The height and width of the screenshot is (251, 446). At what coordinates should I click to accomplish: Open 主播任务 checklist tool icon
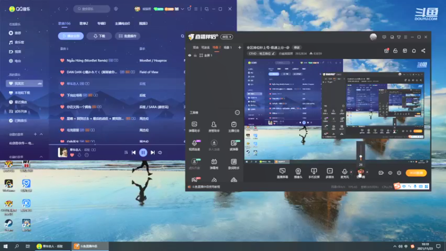[234, 127]
